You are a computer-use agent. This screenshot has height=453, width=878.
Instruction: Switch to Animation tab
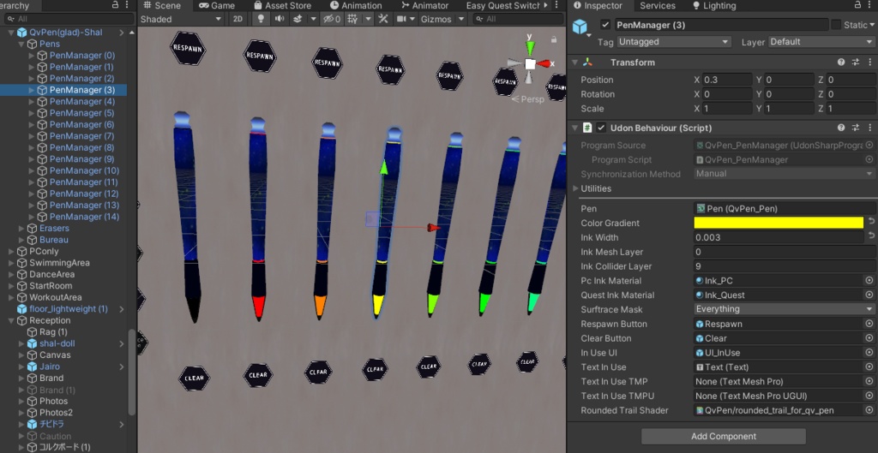click(356, 6)
